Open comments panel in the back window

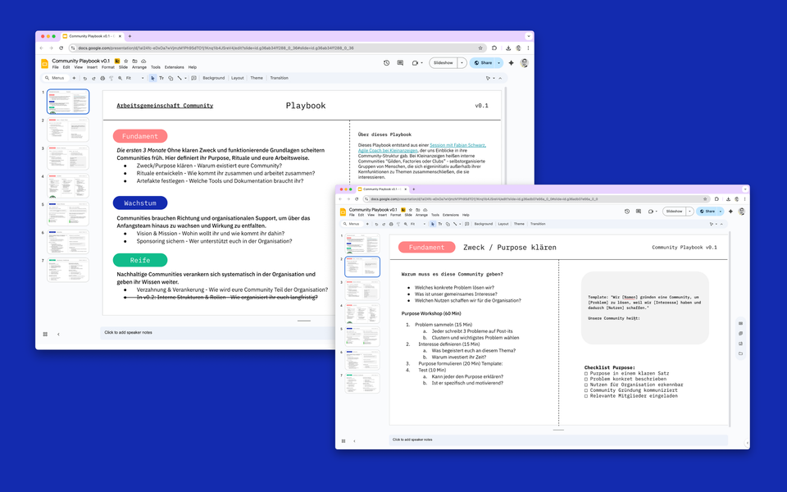pyautogui.click(x=400, y=63)
